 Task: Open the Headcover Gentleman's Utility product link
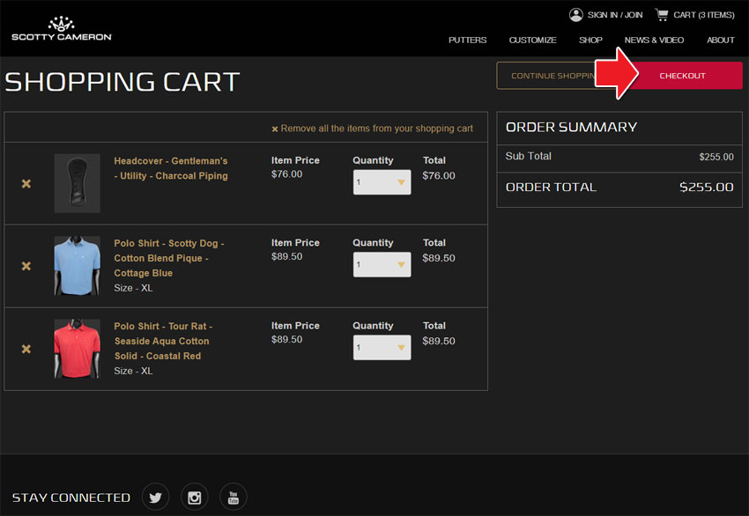click(x=171, y=168)
